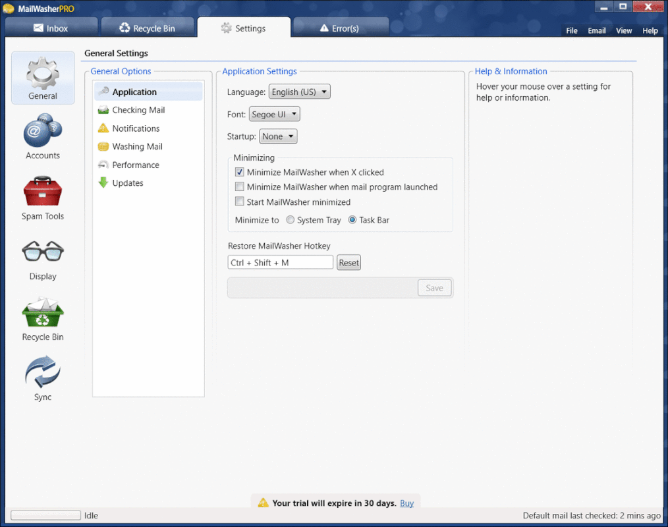Screen dimensions: 668x527
Task: Select the System Tray radio button
Action: click(x=290, y=220)
